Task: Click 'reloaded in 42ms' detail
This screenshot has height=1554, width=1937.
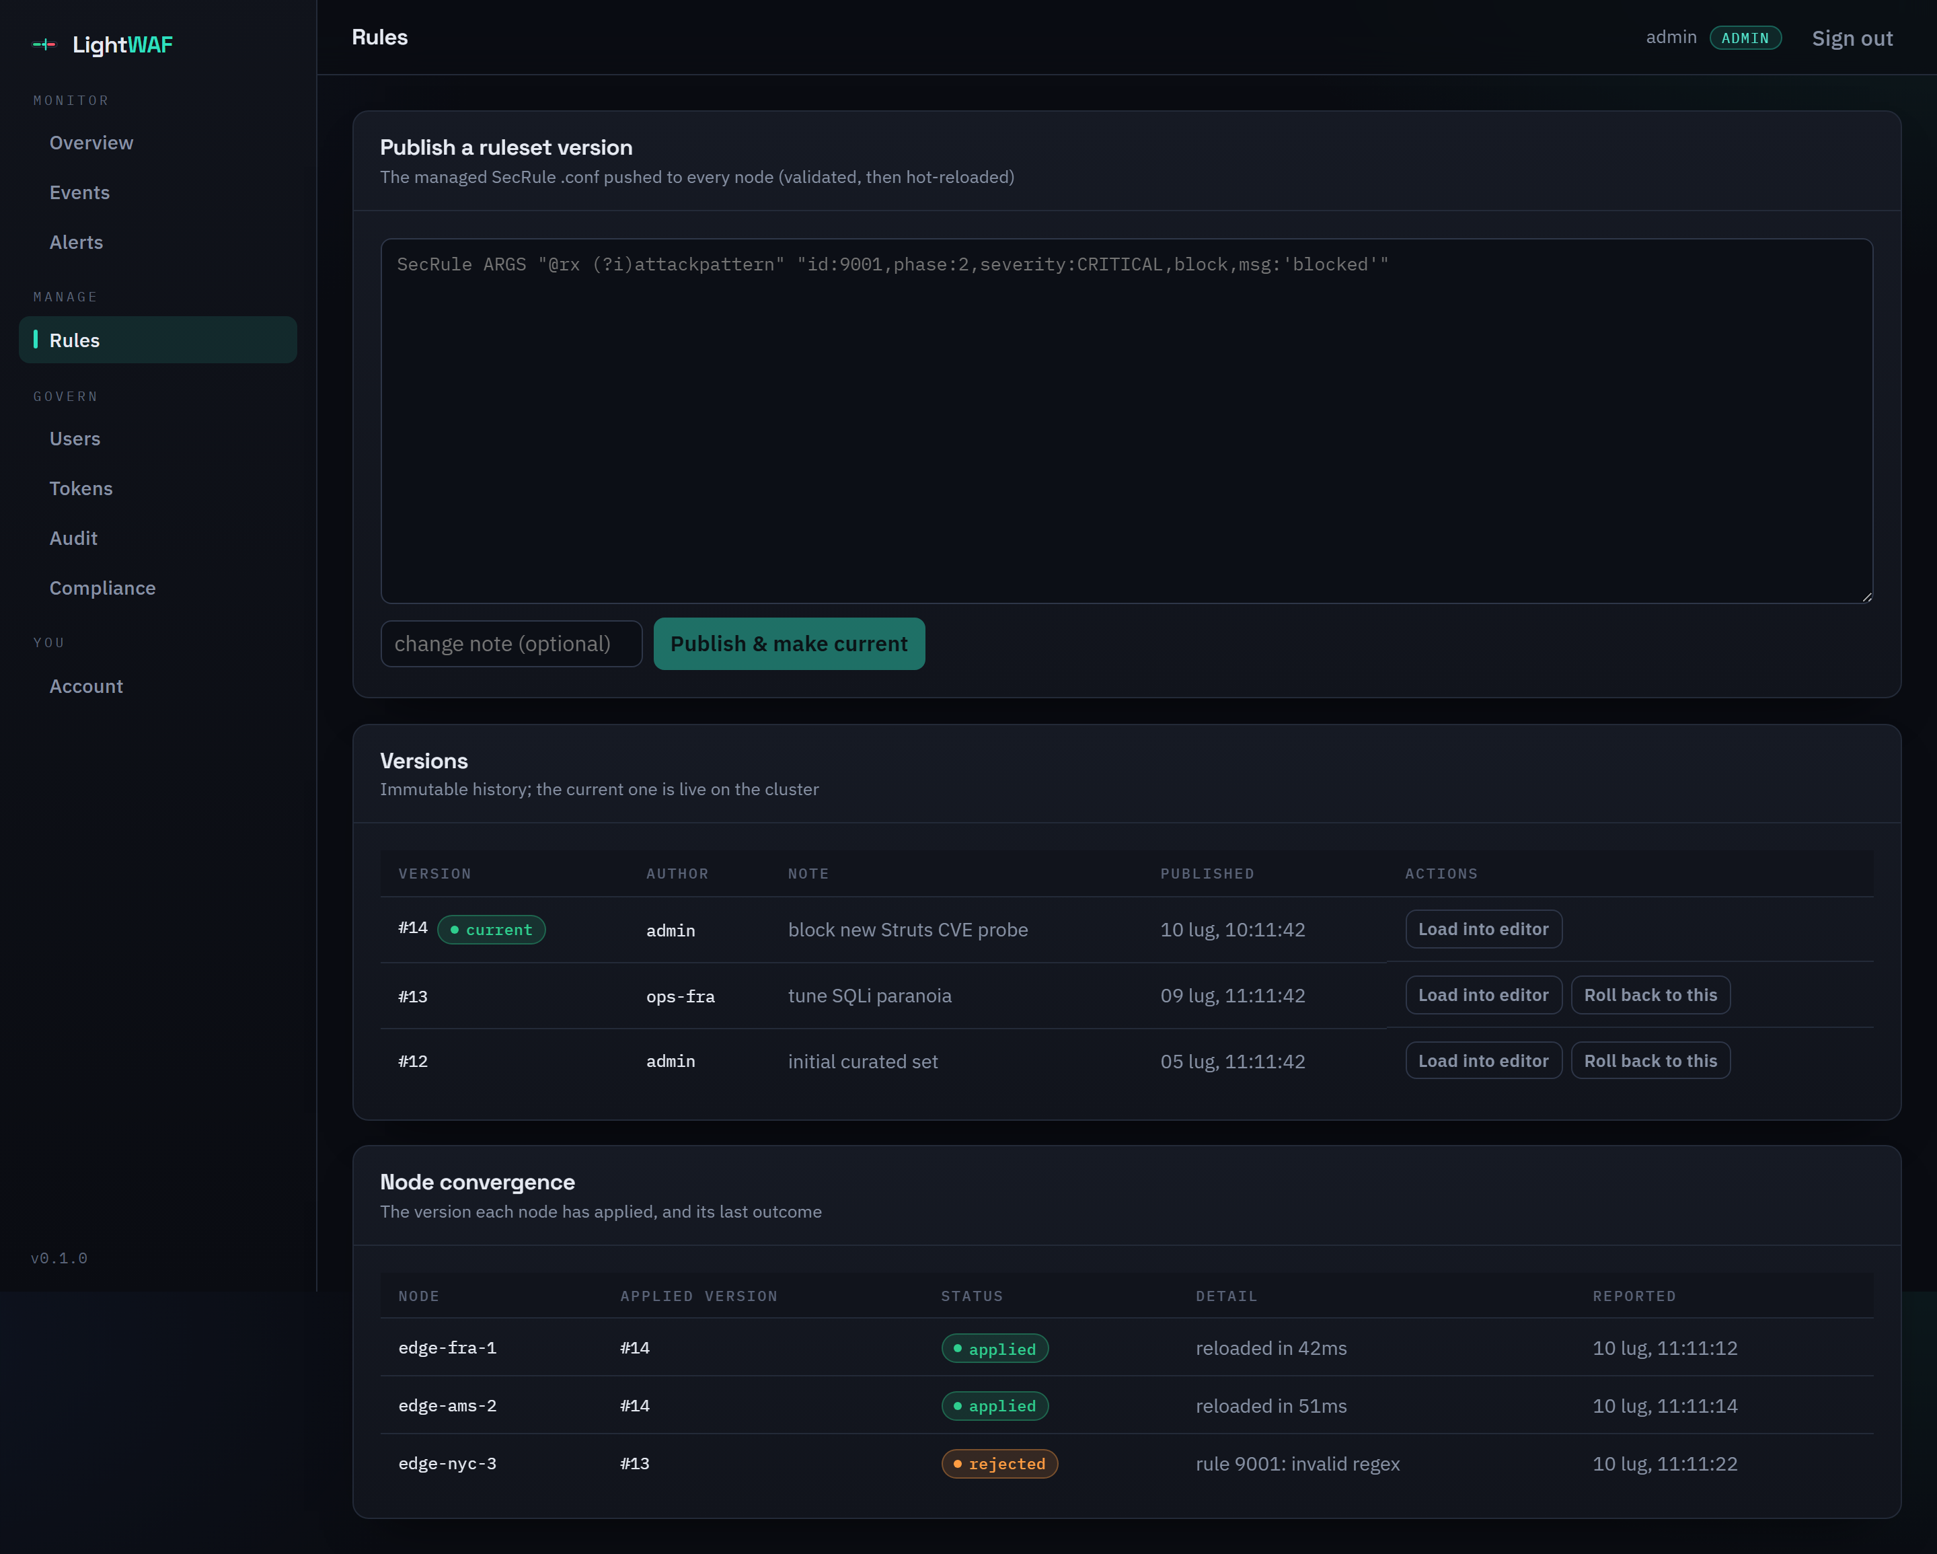Action: (x=1270, y=1348)
